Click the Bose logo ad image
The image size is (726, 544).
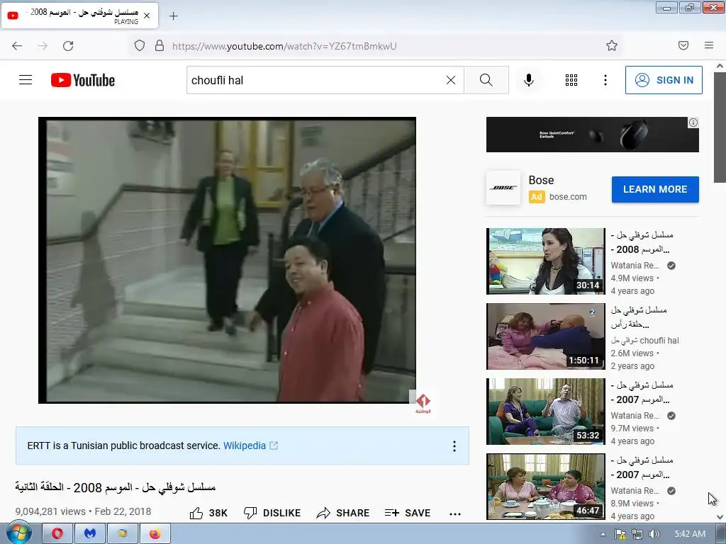coord(503,188)
